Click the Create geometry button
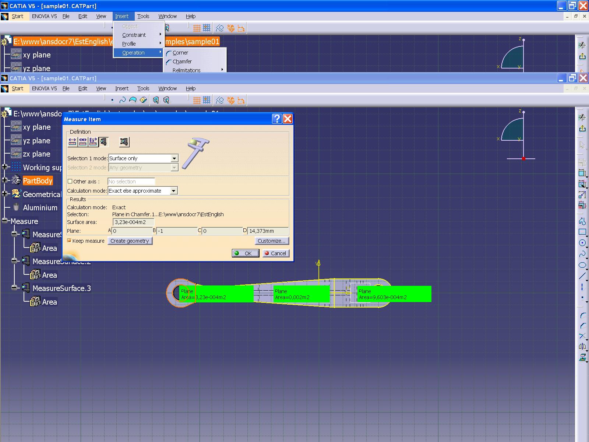The height and width of the screenshot is (442, 589). [130, 241]
